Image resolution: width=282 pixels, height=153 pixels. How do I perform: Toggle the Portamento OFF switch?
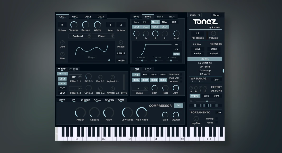[x=218, y=112]
